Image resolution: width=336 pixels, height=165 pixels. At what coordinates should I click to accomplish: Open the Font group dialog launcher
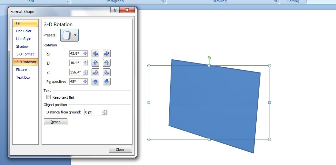67,1
